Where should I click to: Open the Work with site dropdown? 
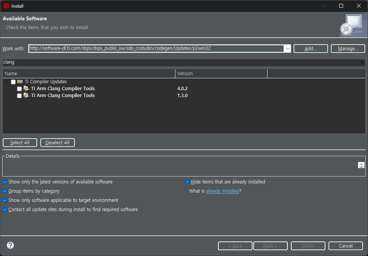pyautogui.click(x=287, y=49)
